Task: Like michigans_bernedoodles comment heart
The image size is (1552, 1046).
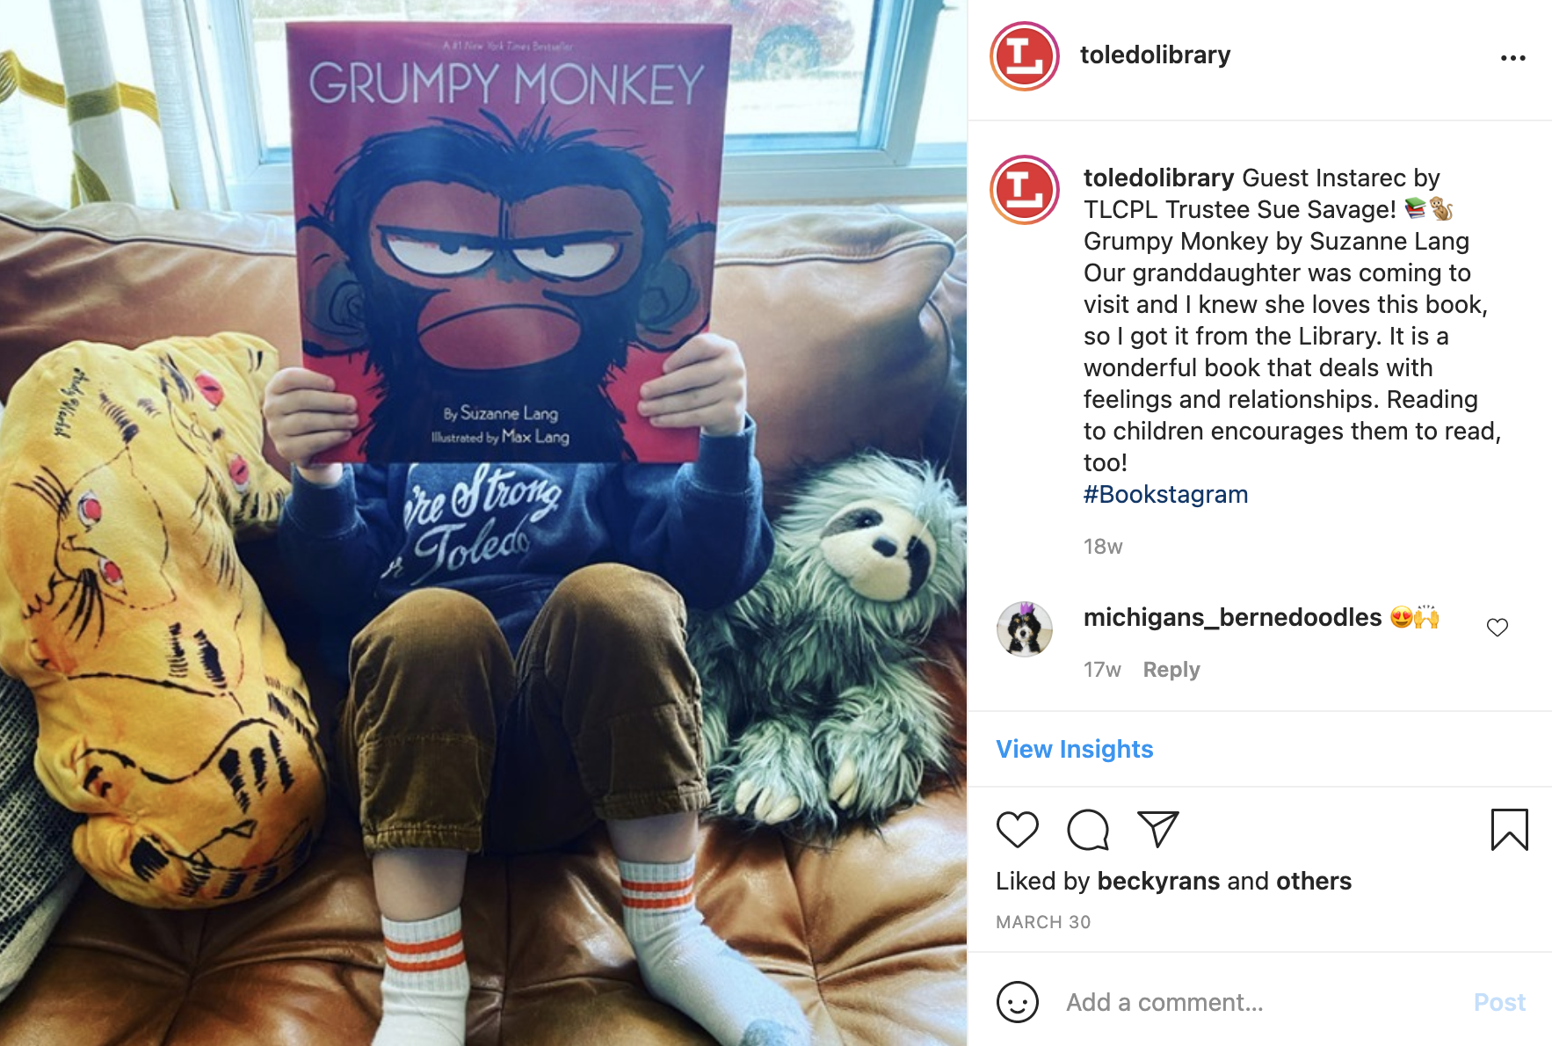Action: tap(1498, 627)
